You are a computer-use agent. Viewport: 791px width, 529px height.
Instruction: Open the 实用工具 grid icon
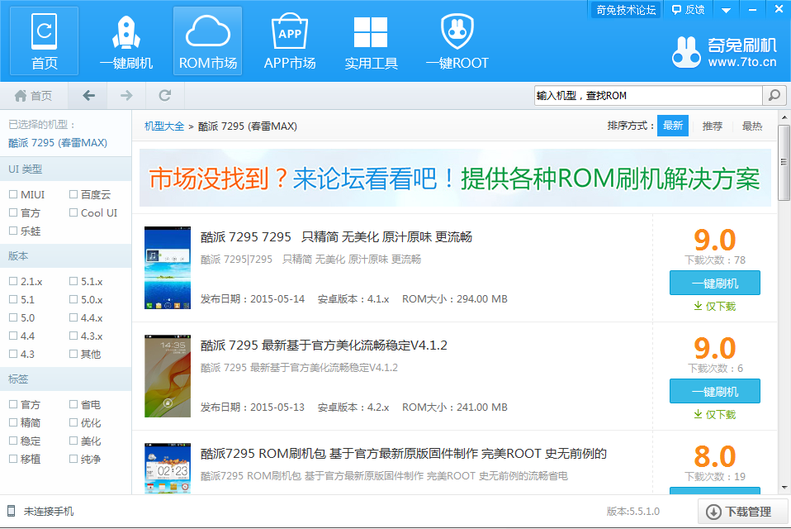[x=371, y=34]
